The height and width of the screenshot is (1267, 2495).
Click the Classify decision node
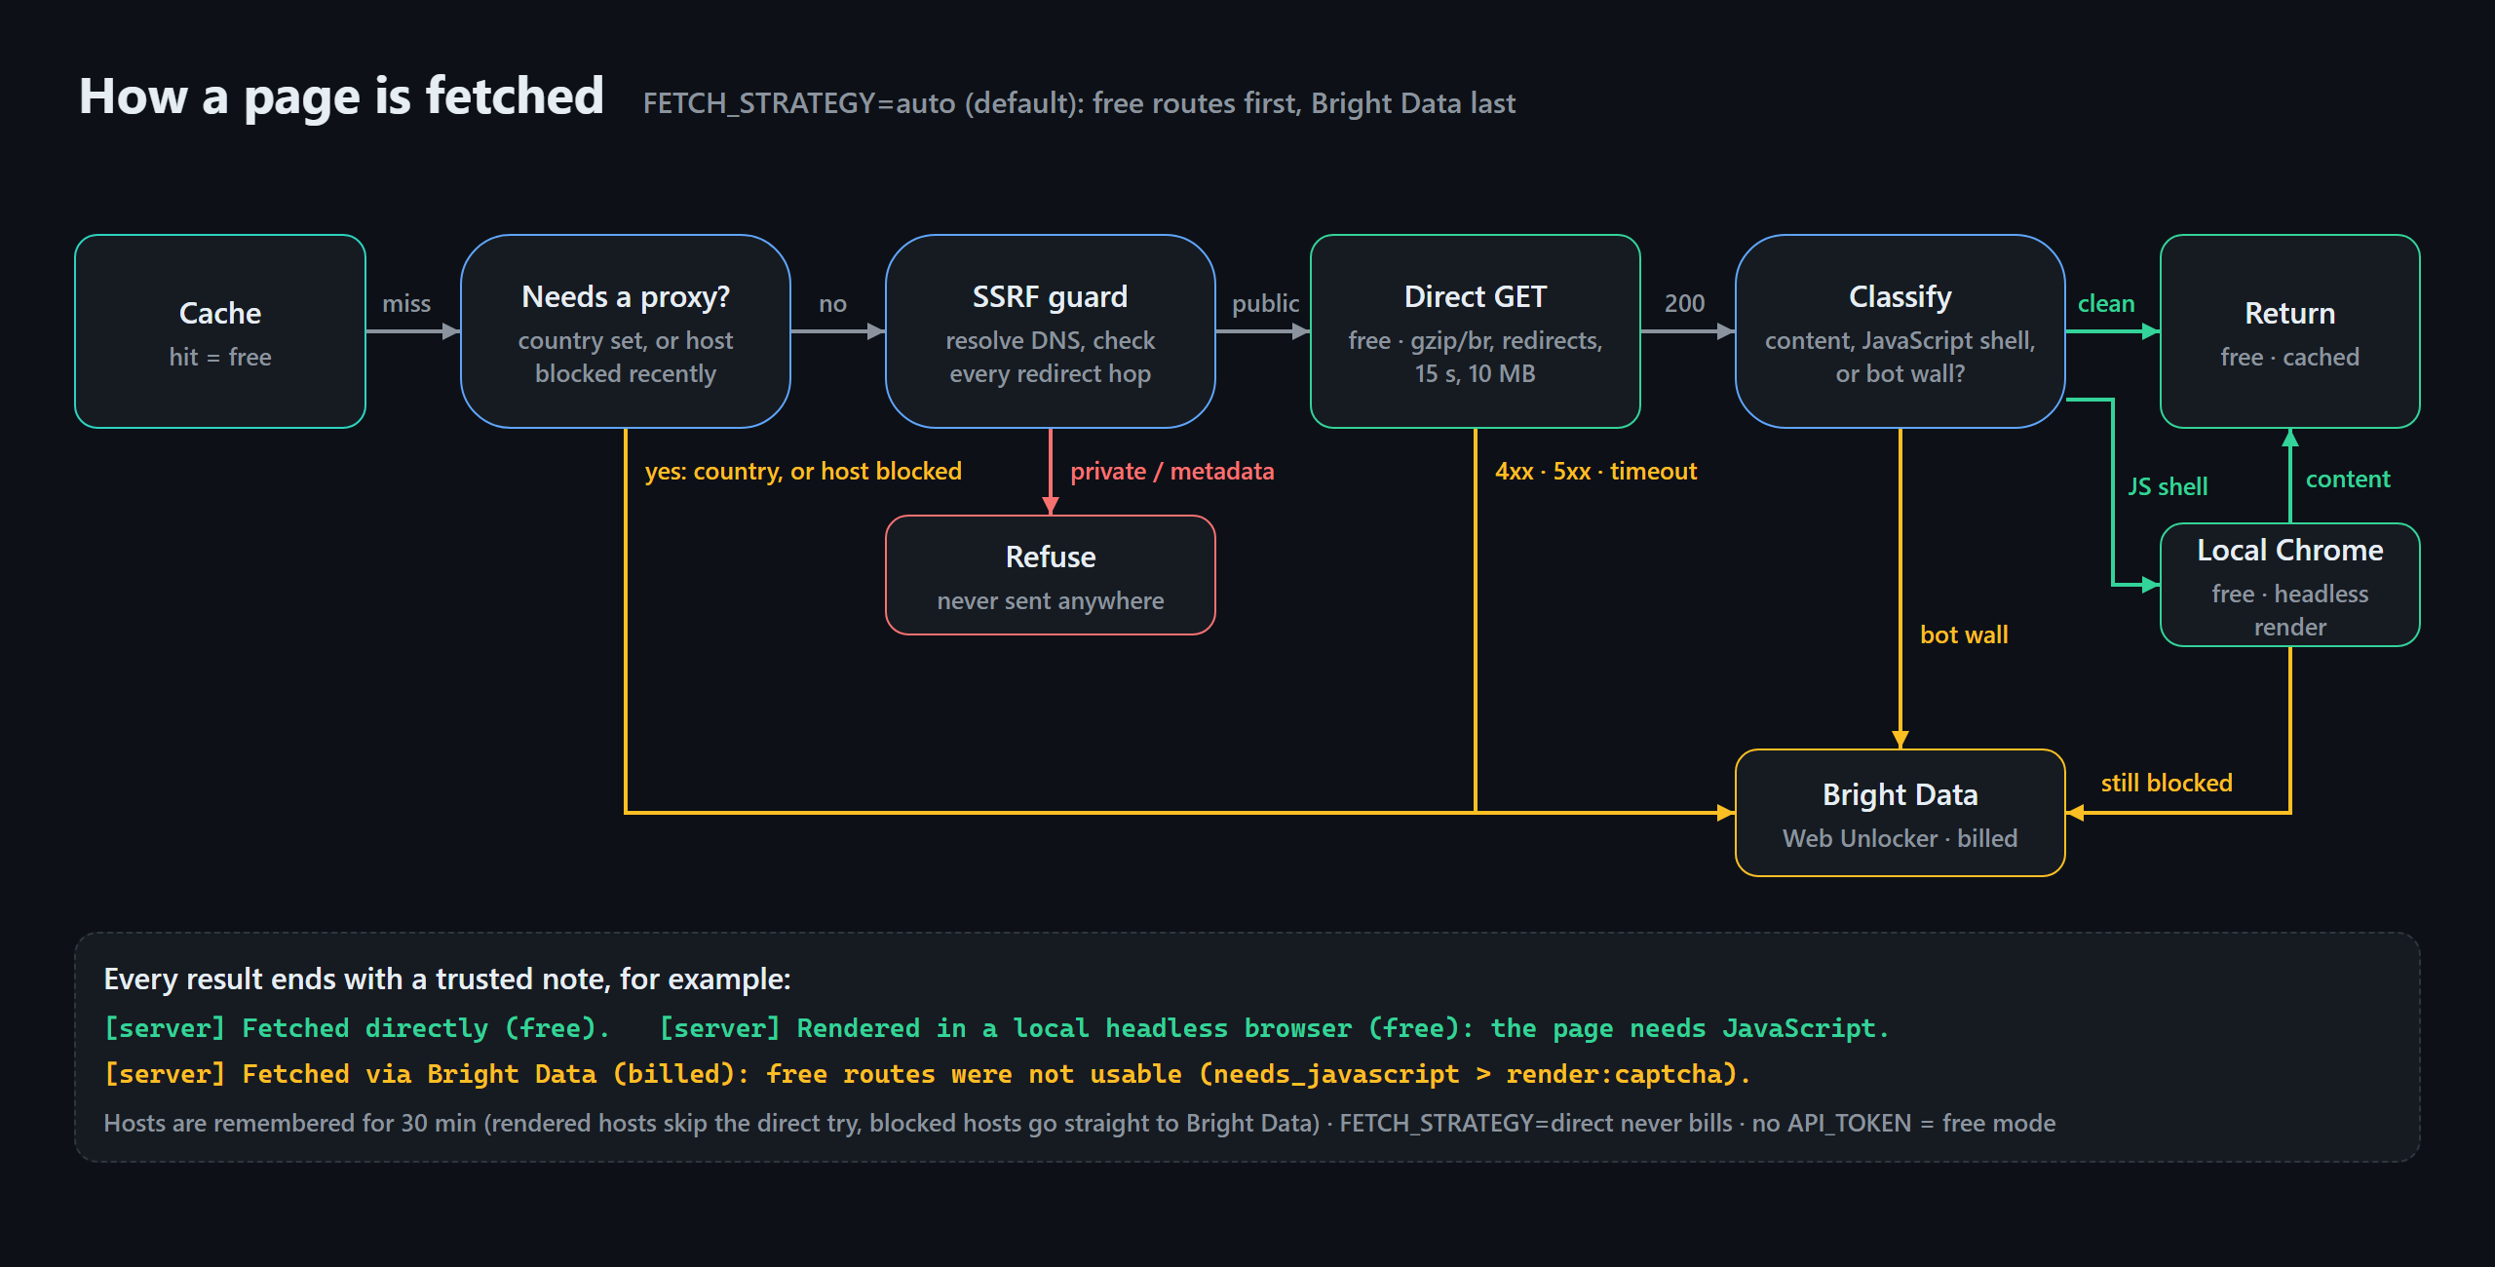tap(1900, 331)
